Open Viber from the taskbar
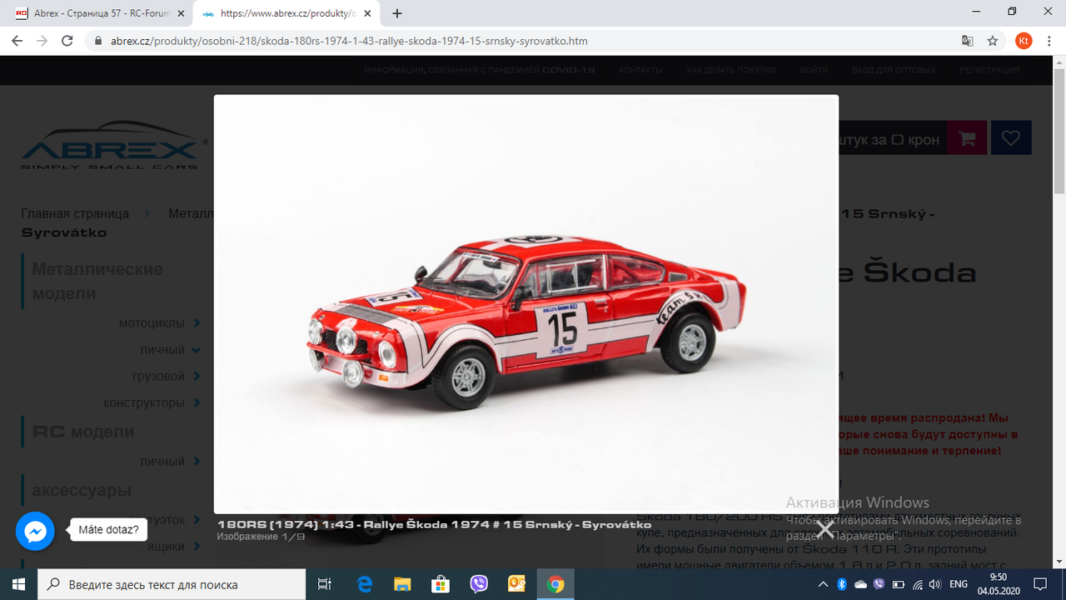 [x=479, y=584]
